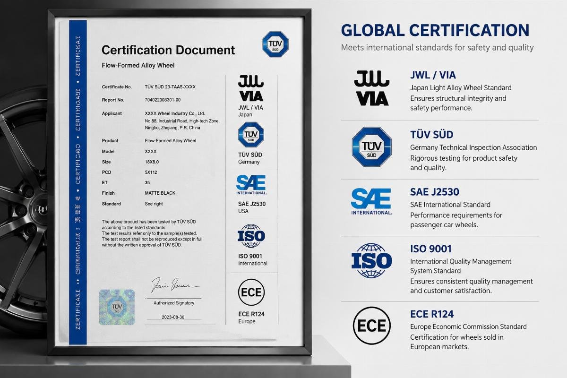The height and width of the screenshot is (378, 567).
Task: Click the large ECE logo next to ECE R124 heading
Action: pyautogui.click(x=372, y=326)
